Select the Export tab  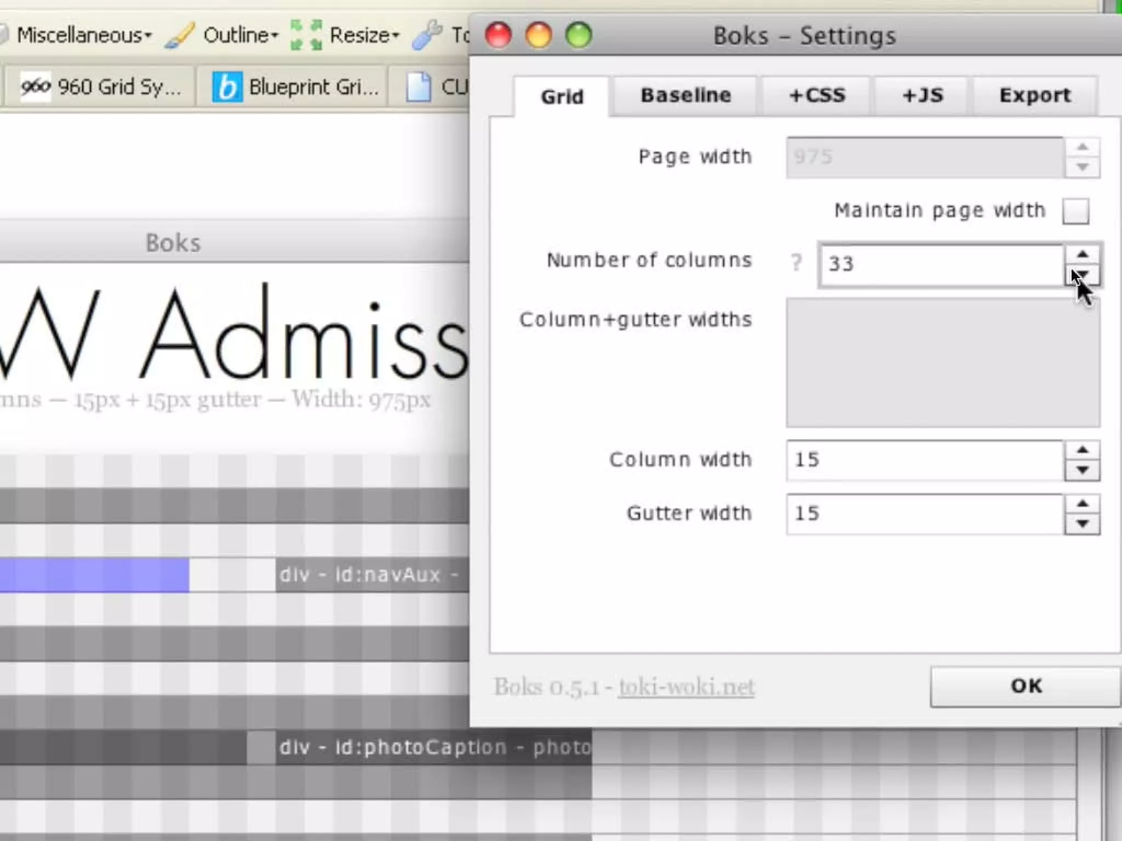click(x=1034, y=96)
